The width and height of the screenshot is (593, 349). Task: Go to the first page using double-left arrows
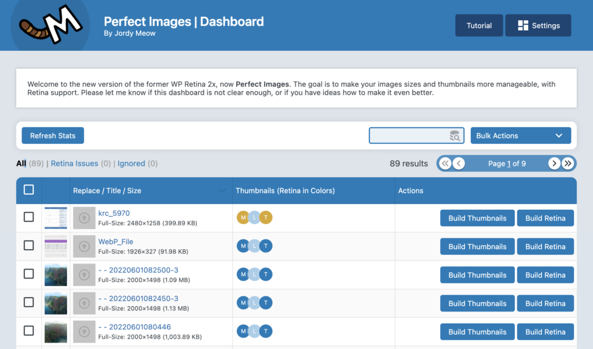pyautogui.click(x=445, y=164)
